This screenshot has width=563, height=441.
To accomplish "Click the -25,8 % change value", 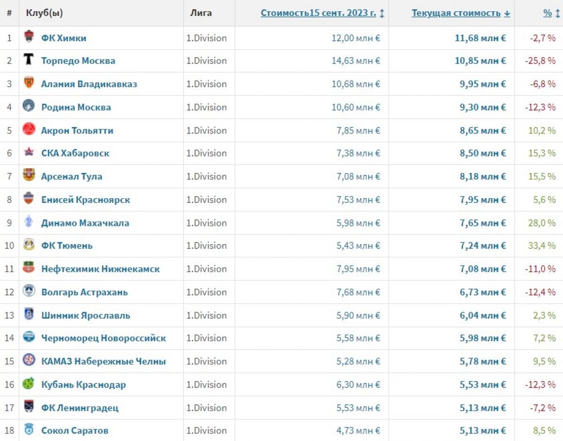I will coord(540,60).
